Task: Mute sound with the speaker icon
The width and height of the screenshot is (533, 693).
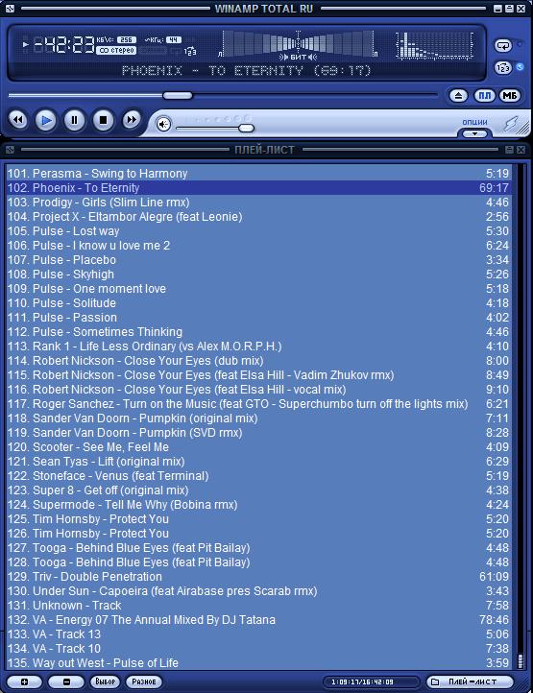Action: 163,125
